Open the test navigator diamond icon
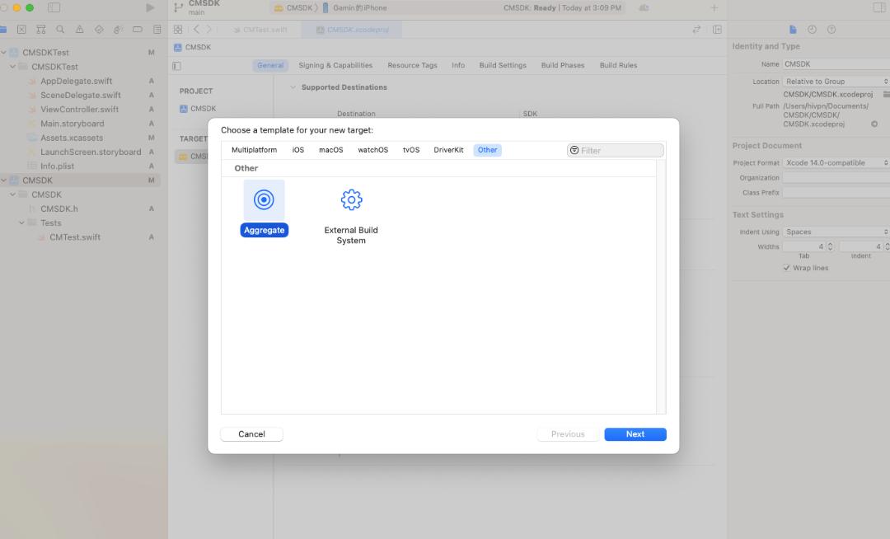The image size is (890, 539). pyautogui.click(x=99, y=30)
